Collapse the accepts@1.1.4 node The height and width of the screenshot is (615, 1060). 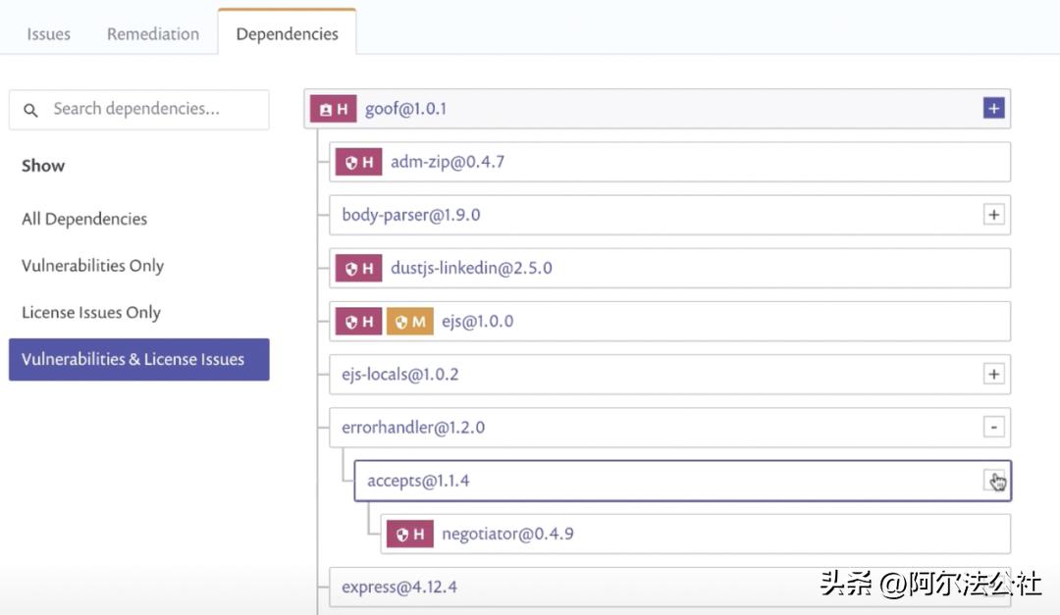[x=993, y=480]
